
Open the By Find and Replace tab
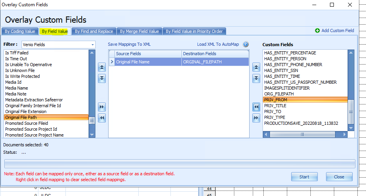pyautogui.click(x=94, y=31)
